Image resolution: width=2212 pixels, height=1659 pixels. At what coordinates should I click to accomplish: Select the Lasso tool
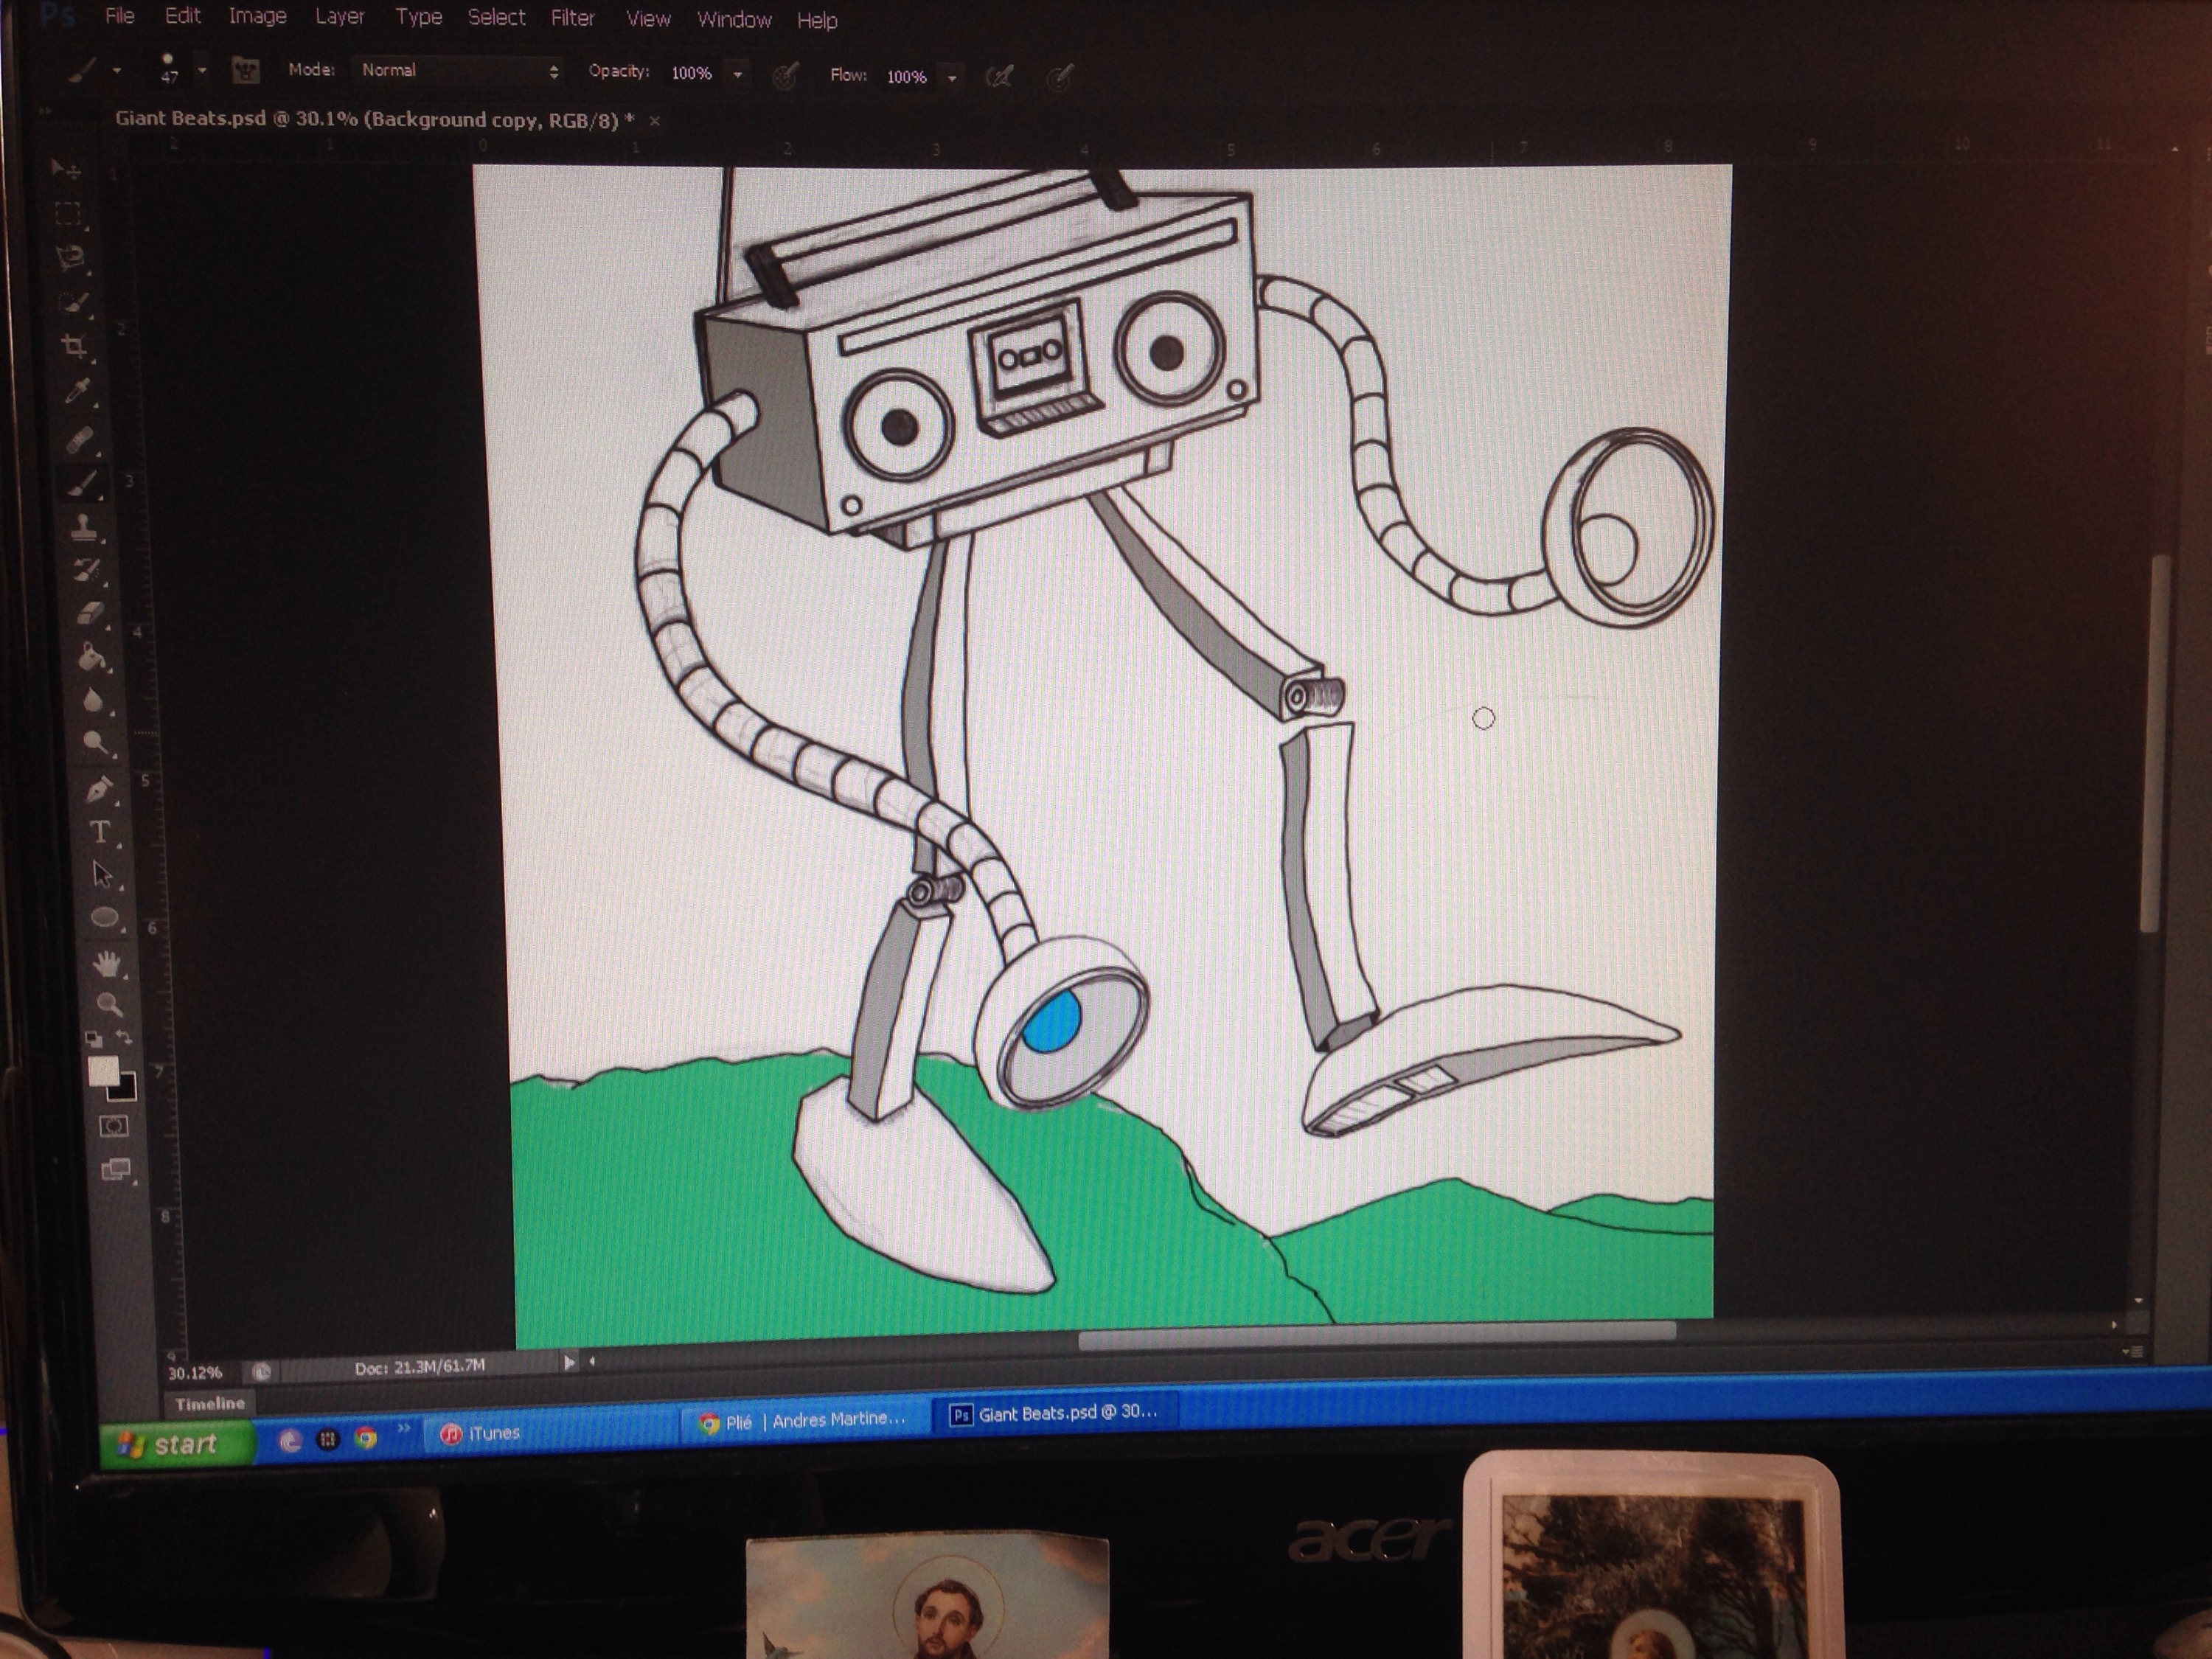(x=69, y=258)
